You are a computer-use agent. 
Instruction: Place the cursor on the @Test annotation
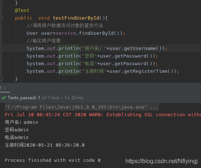(x=22, y=10)
